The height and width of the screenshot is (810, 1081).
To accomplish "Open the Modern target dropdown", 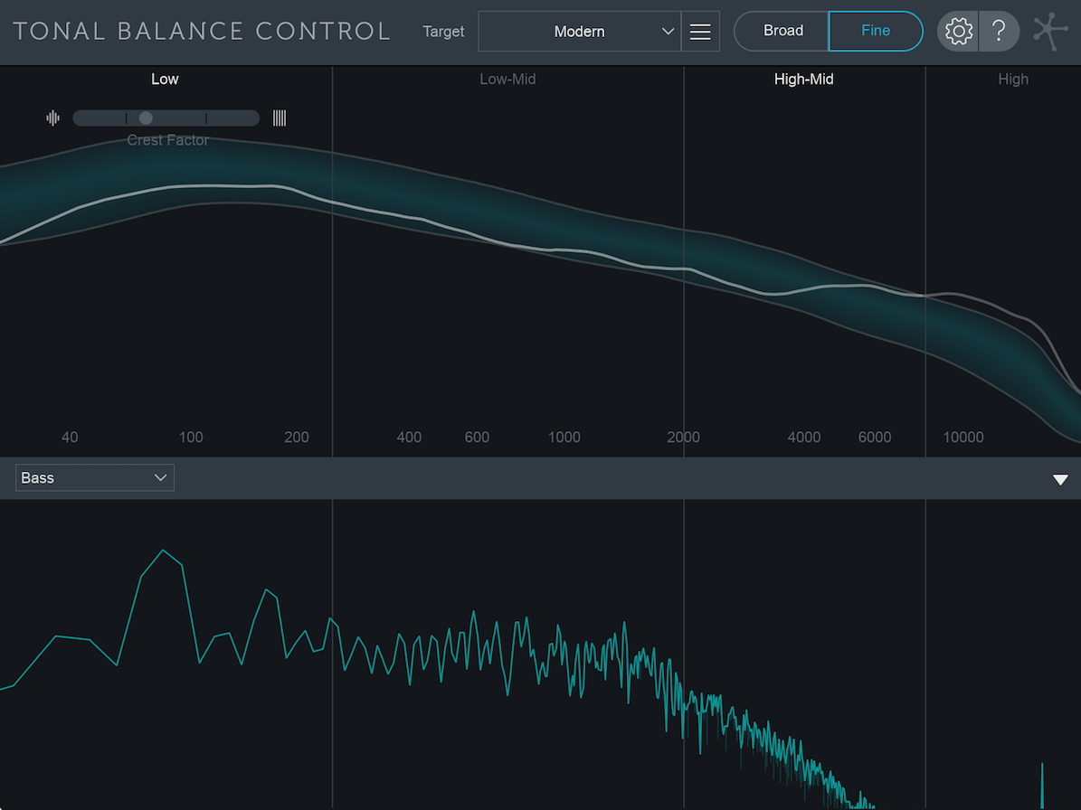I will click(x=580, y=32).
